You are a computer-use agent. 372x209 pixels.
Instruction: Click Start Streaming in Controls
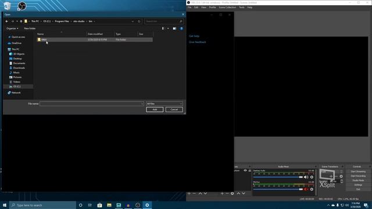click(x=358, y=171)
